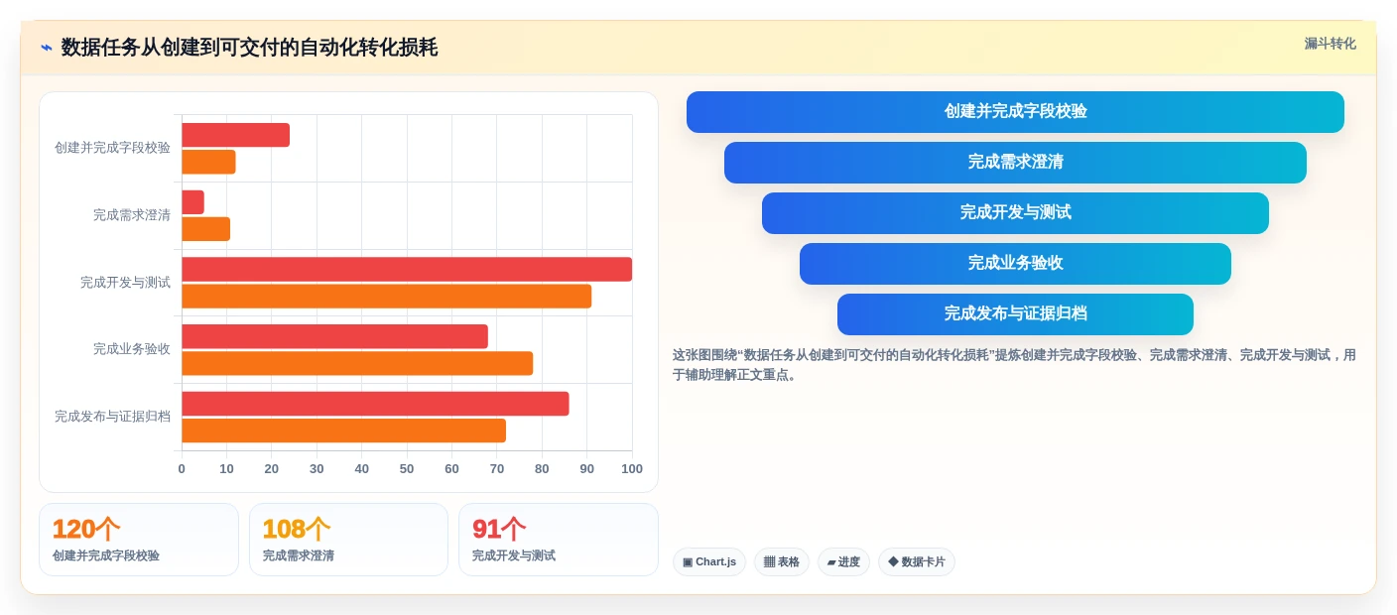Select the 创建并完成字段校验 funnel stage
The width and height of the screenshot is (1397, 615).
(x=1015, y=112)
